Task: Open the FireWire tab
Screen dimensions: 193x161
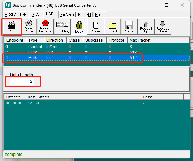Action: pyautogui.click(x=67, y=15)
